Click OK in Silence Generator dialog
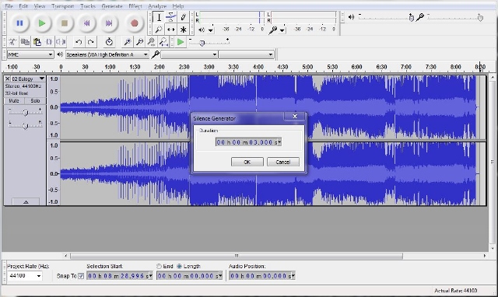The width and height of the screenshot is (498, 297). pos(247,162)
